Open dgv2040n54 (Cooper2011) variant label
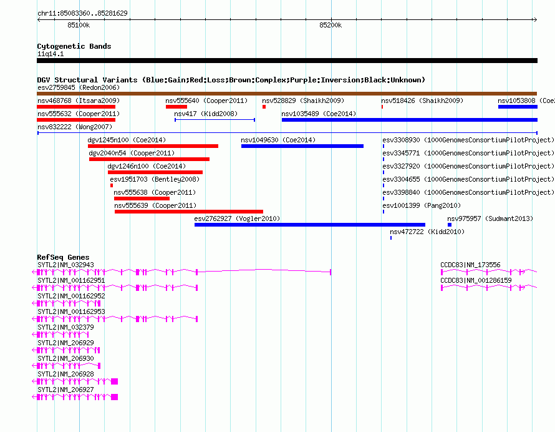555x432 pixels. coord(132,153)
